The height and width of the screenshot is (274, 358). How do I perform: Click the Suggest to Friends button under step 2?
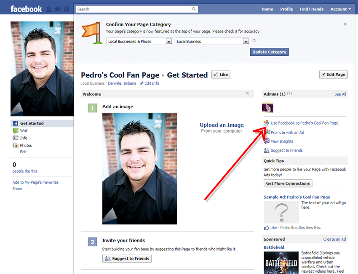[127, 258]
